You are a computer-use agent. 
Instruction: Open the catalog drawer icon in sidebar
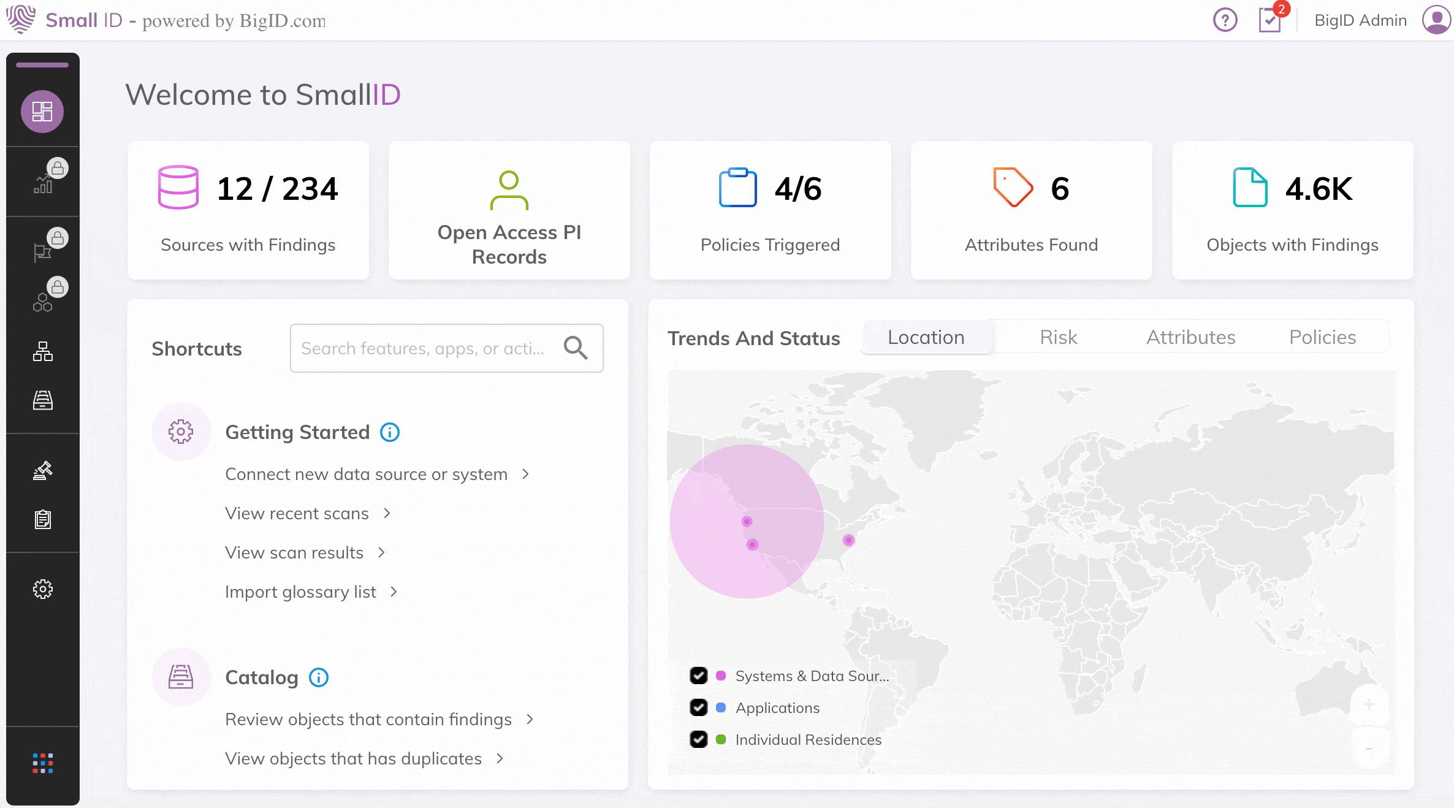(43, 400)
